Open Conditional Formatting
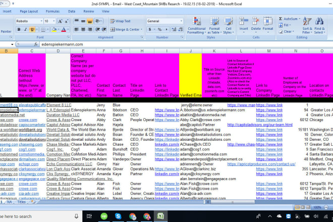 (197, 26)
